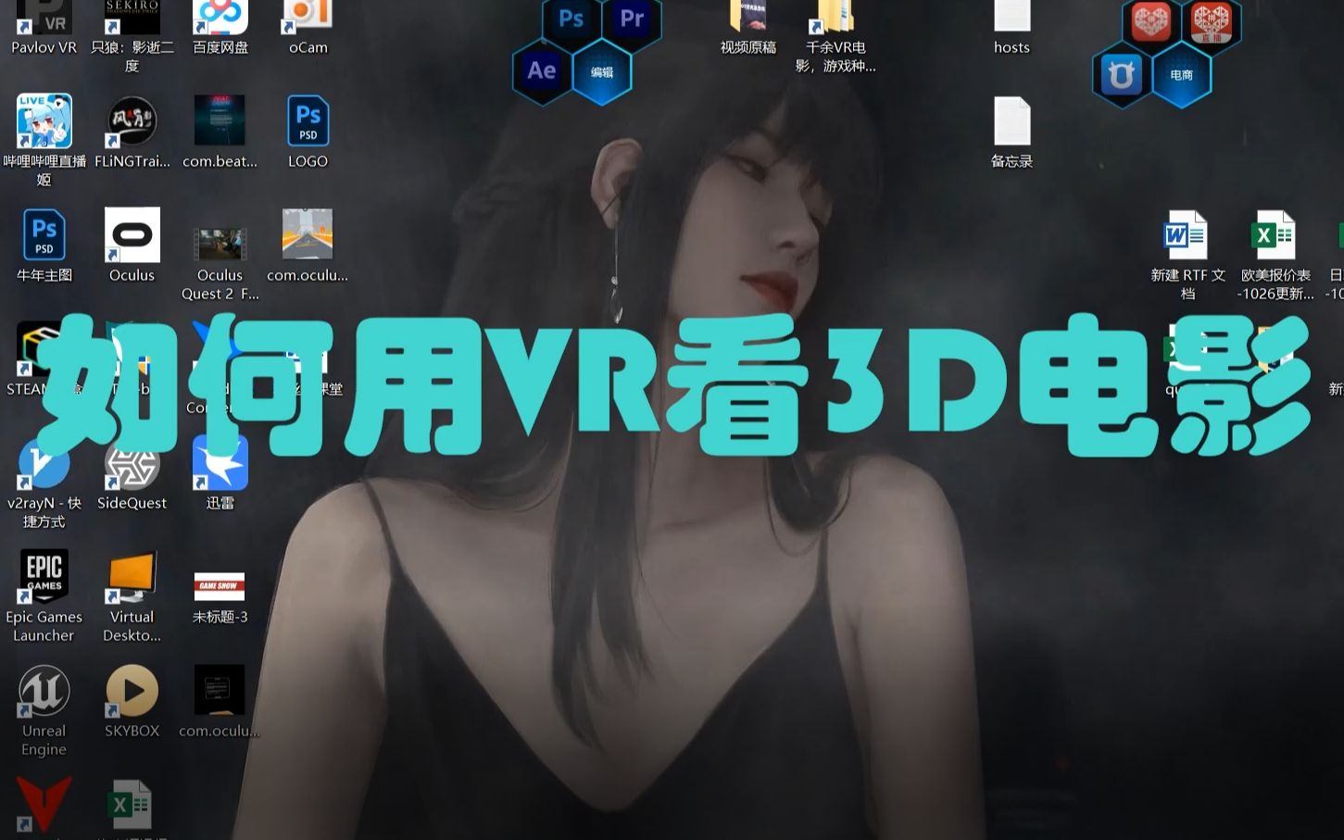Image resolution: width=1344 pixels, height=840 pixels.
Task: Launch Premiere Pro hexagon icon
Action: point(632,19)
